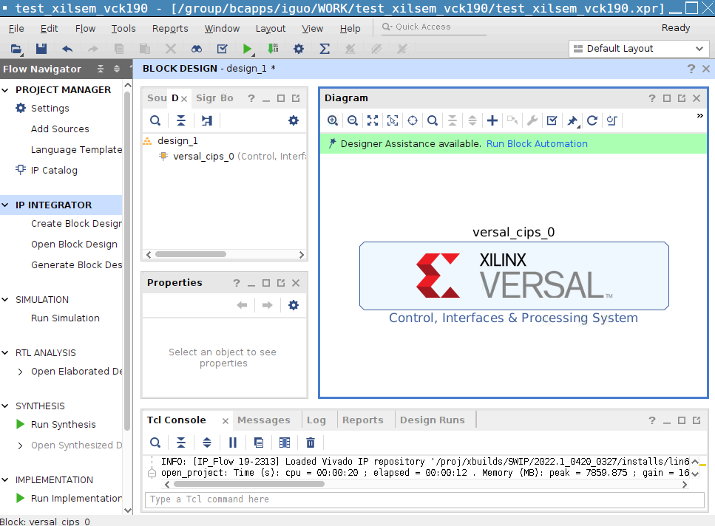Image resolution: width=715 pixels, height=526 pixels.
Task: Collapse the IP INTEGRATOR section
Action: [x=6, y=205]
